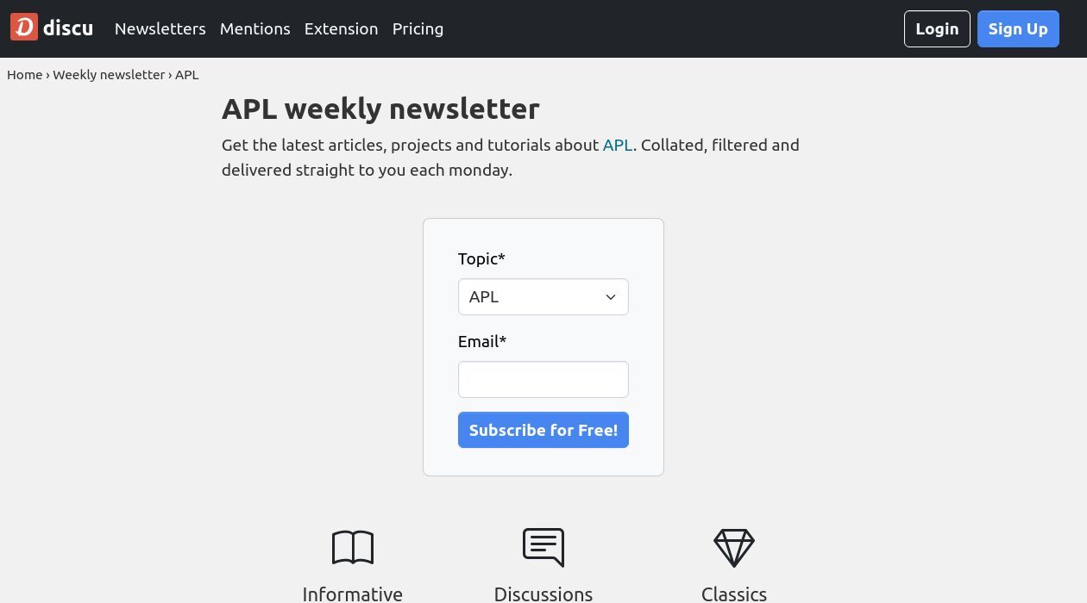Click the discu brand name text

point(68,28)
